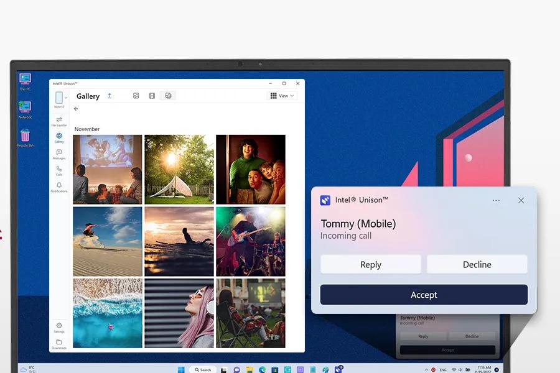Click the back arrow below Gallery
The image size is (560, 373).
point(76,109)
